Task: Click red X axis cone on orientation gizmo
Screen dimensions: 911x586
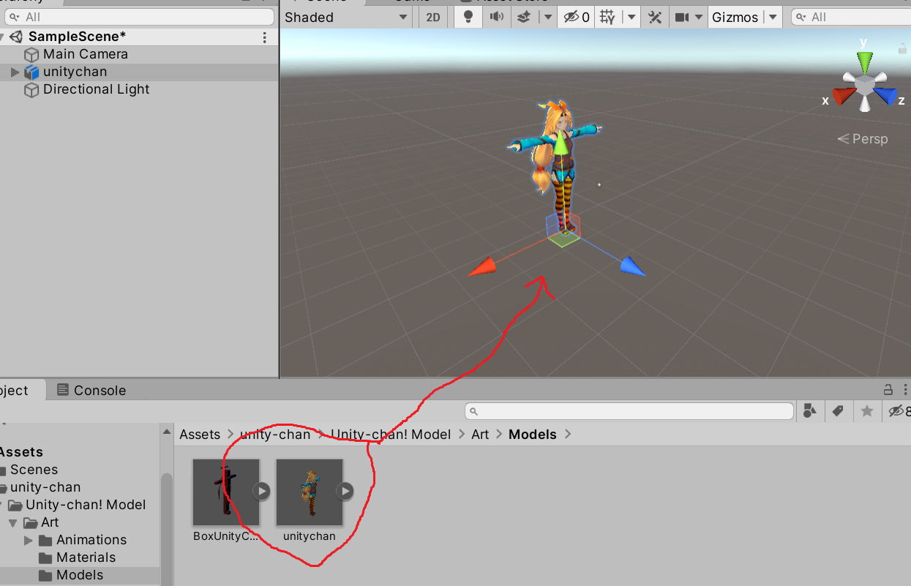Action: [842, 97]
